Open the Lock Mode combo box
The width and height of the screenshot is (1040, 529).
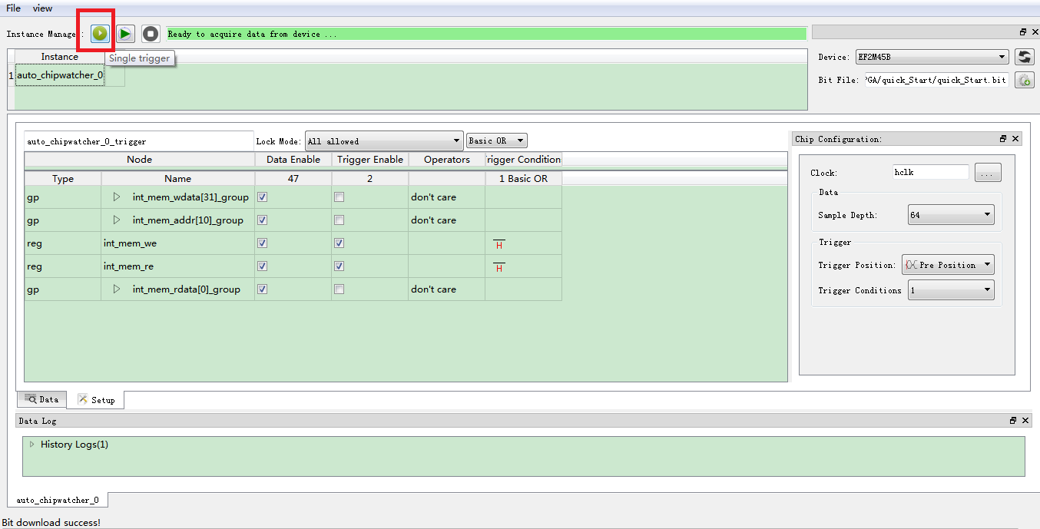[383, 141]
